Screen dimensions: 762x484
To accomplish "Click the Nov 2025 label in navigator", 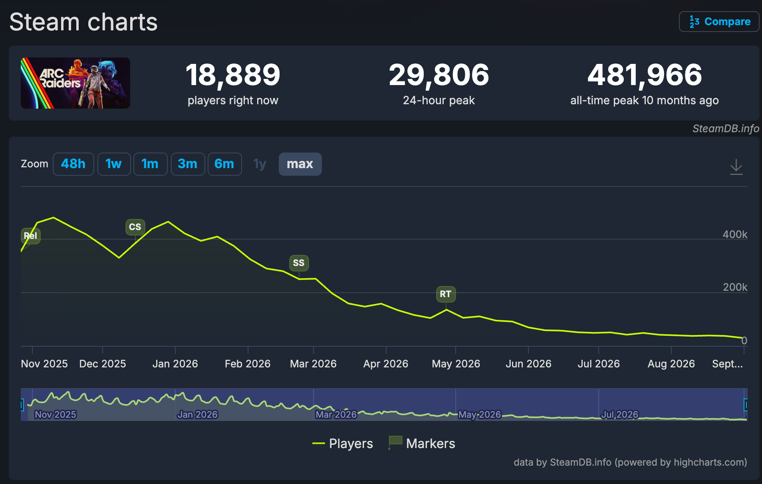I will tap(56, 415).
